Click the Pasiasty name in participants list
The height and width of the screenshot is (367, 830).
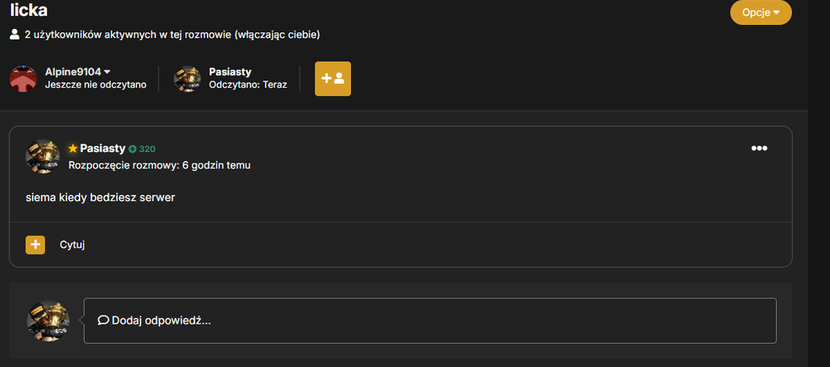[x=230, y=71]
